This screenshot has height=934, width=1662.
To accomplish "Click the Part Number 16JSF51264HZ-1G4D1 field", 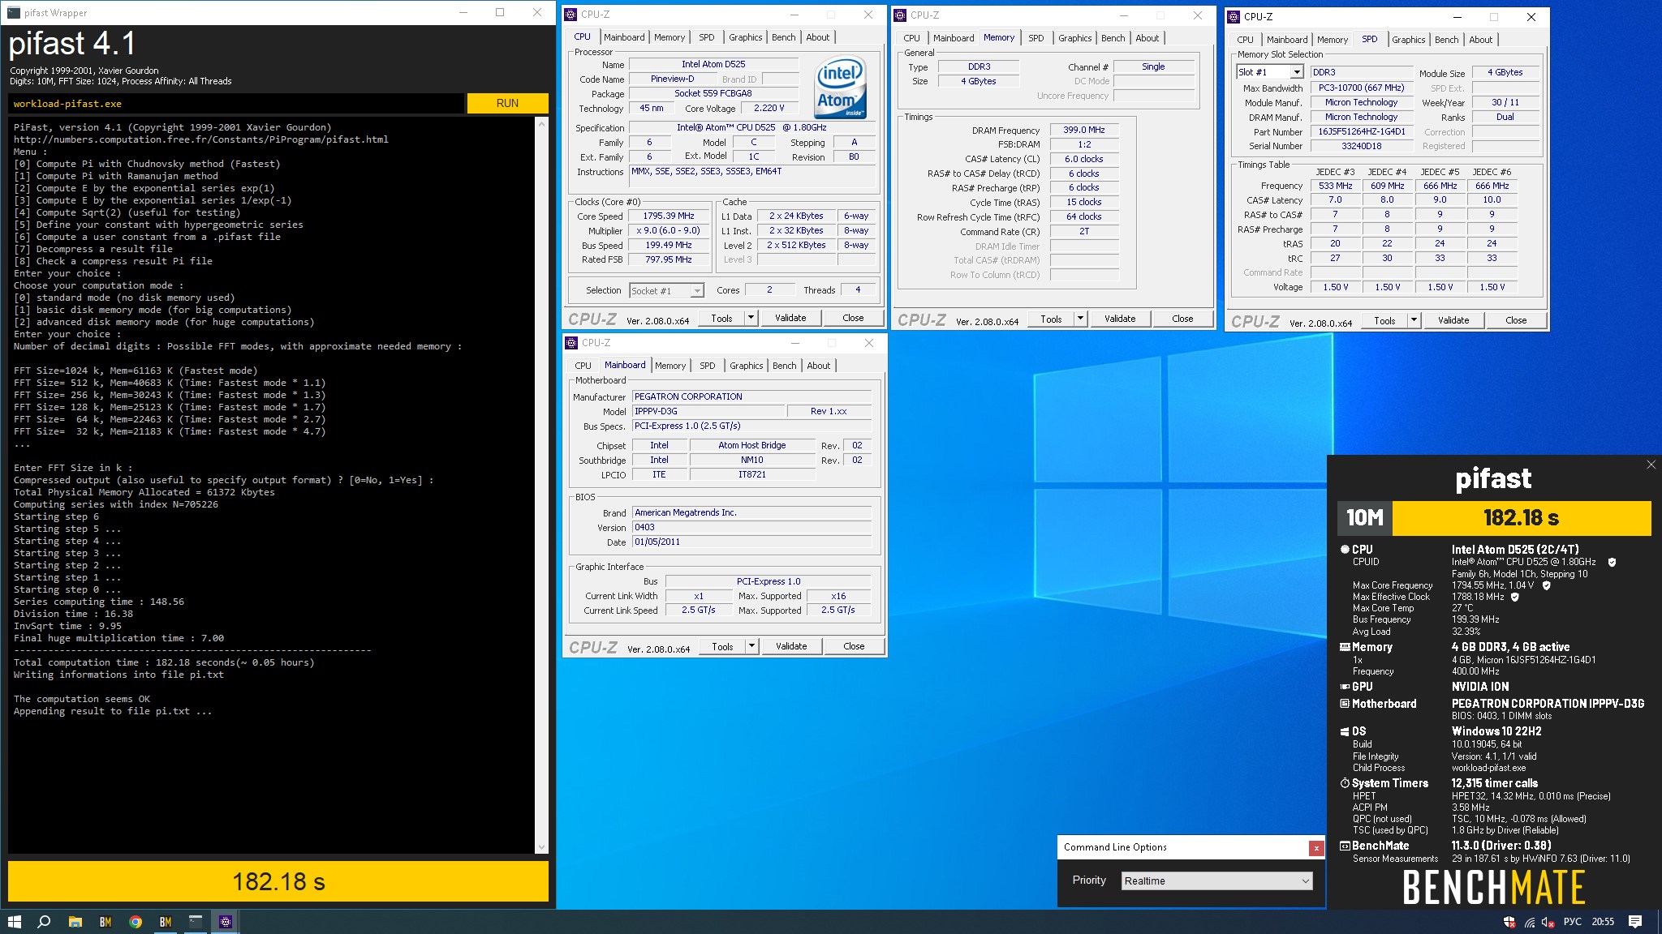I will [x=1361, y=131].
